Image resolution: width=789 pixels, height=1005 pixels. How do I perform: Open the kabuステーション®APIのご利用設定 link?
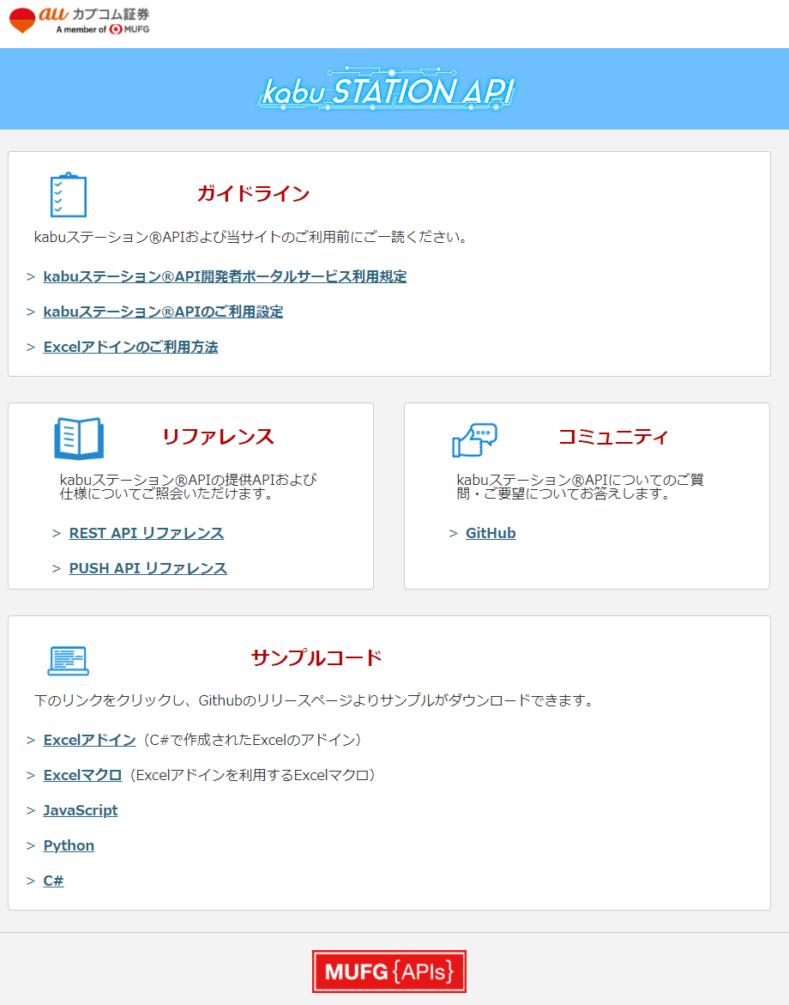(163, 312)
